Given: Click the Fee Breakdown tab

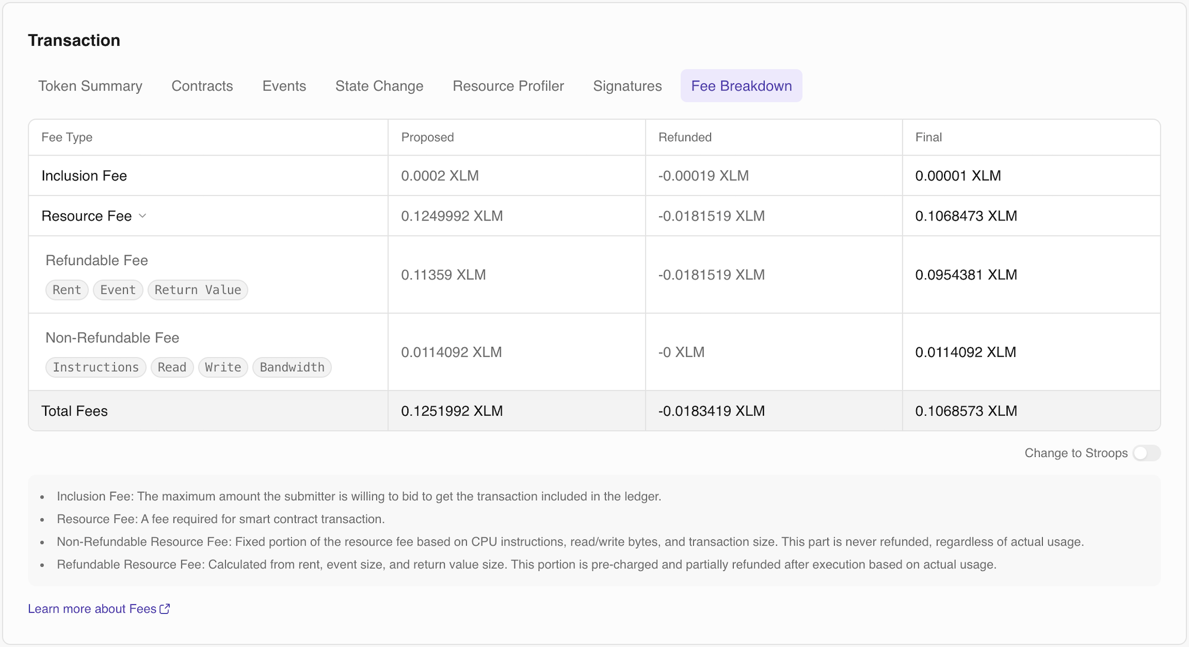Looking at the screenshot, I should 741,86.
